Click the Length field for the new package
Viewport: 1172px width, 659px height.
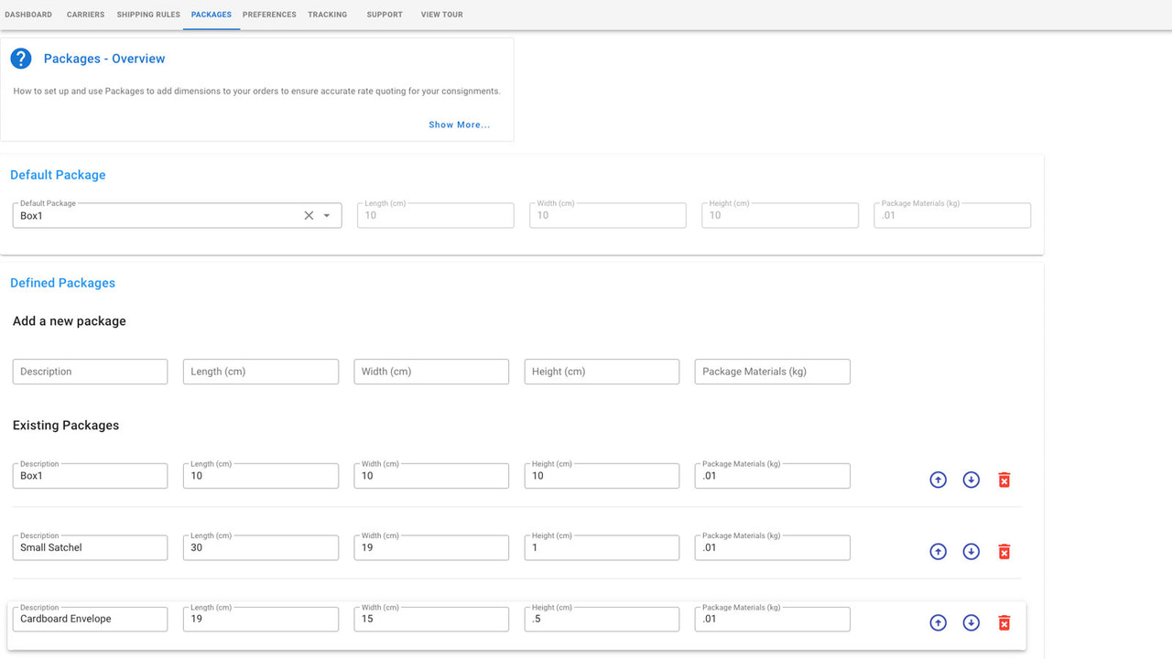tap(260, 371)
